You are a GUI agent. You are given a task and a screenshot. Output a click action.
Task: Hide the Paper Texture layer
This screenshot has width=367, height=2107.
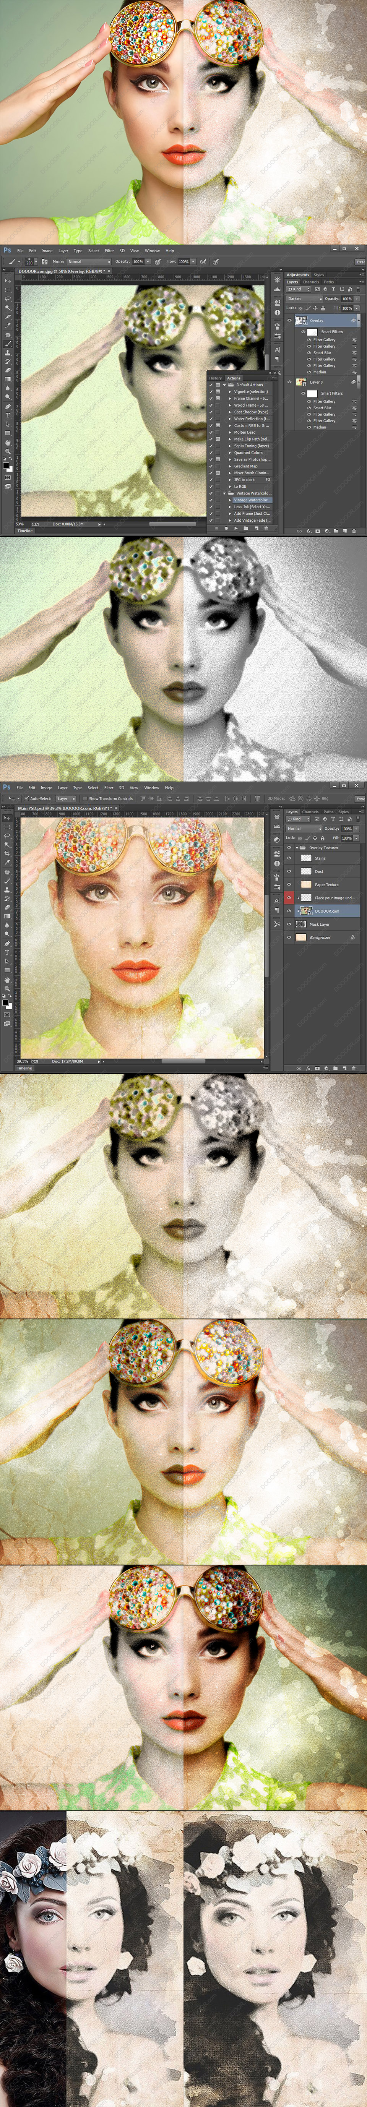(289, 885)
